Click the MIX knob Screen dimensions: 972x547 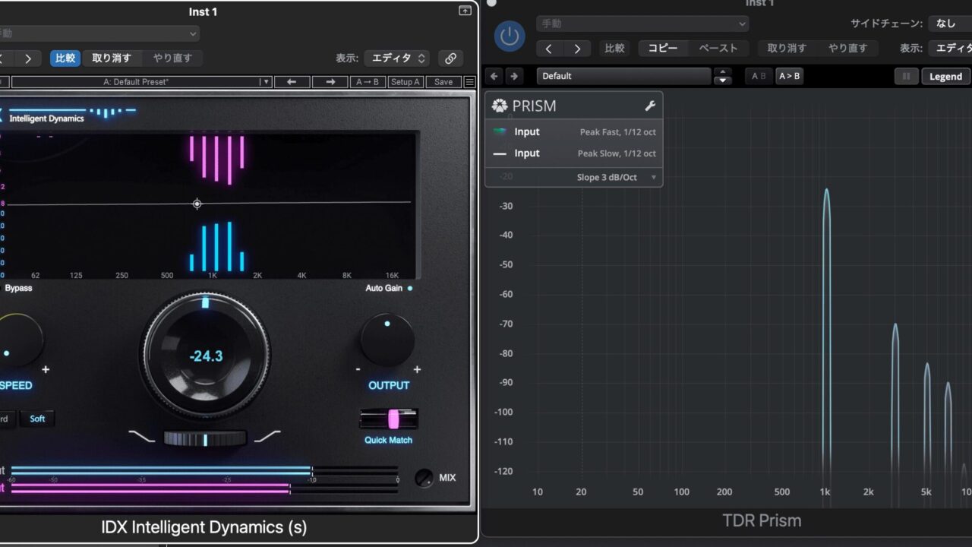[x=424, y=478]
